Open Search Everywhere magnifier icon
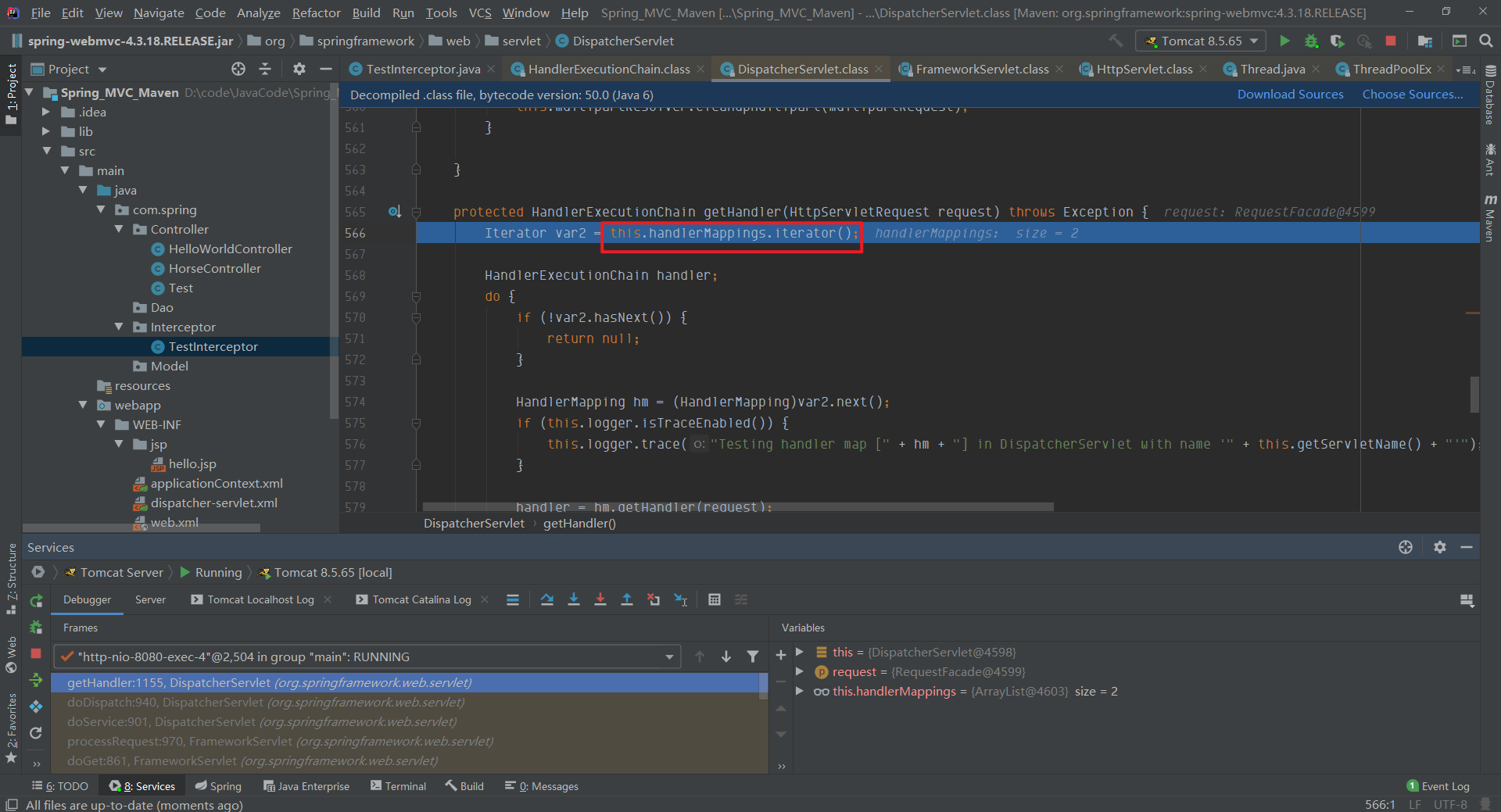The image size is (1501, 812). tap(1485, 41)
